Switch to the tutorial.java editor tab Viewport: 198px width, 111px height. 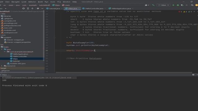coord(54,8)
